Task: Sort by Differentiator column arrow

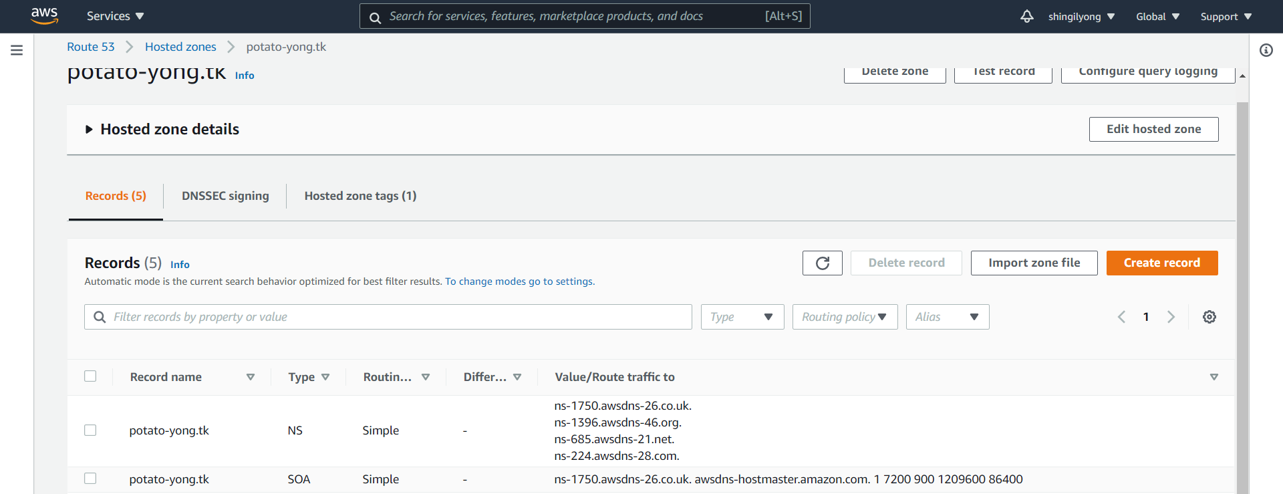Action: (x=517, y=377)
